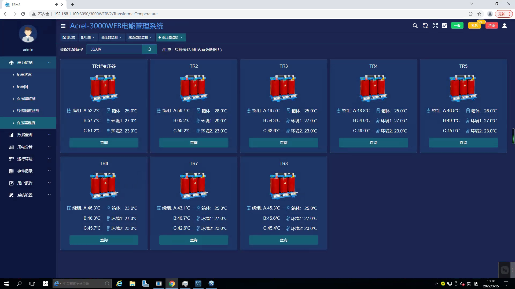515x289 pixels.
Task: Open the green 一般 alarm badge
Action: 457,26
